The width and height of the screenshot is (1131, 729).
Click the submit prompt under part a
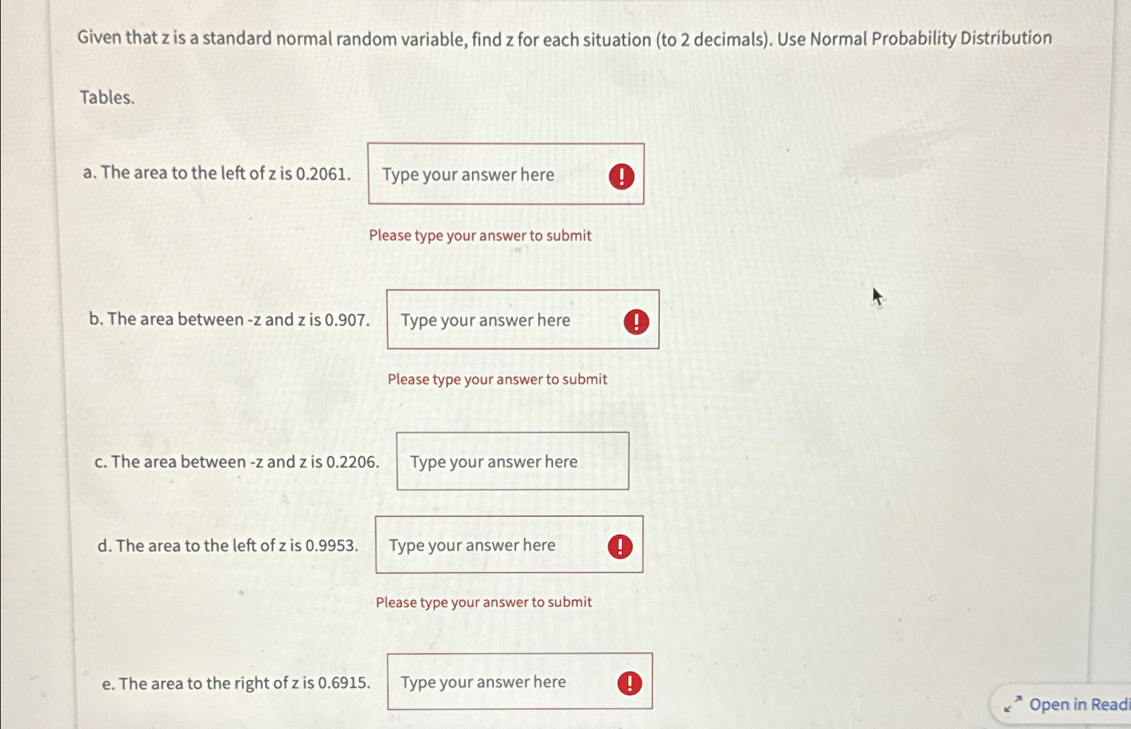click(x=479, y=236)
